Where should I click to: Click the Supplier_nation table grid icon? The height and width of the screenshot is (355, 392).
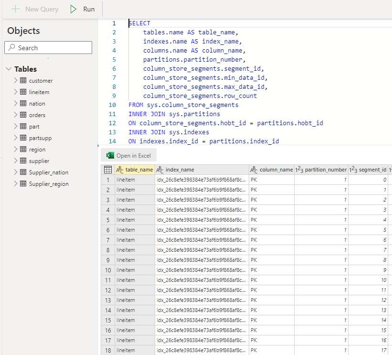23,172
